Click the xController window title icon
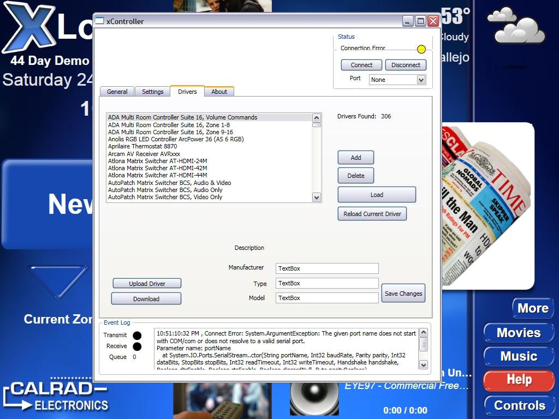Viewport: 559px width, 419px height. click(x=99, y=21)
